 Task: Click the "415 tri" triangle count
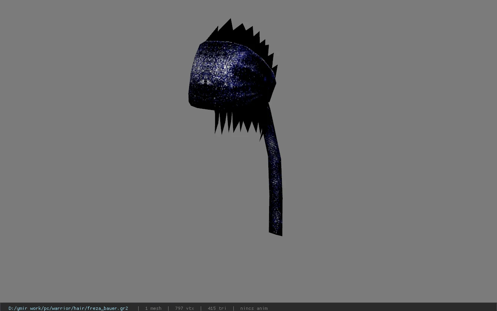point(217,308)
